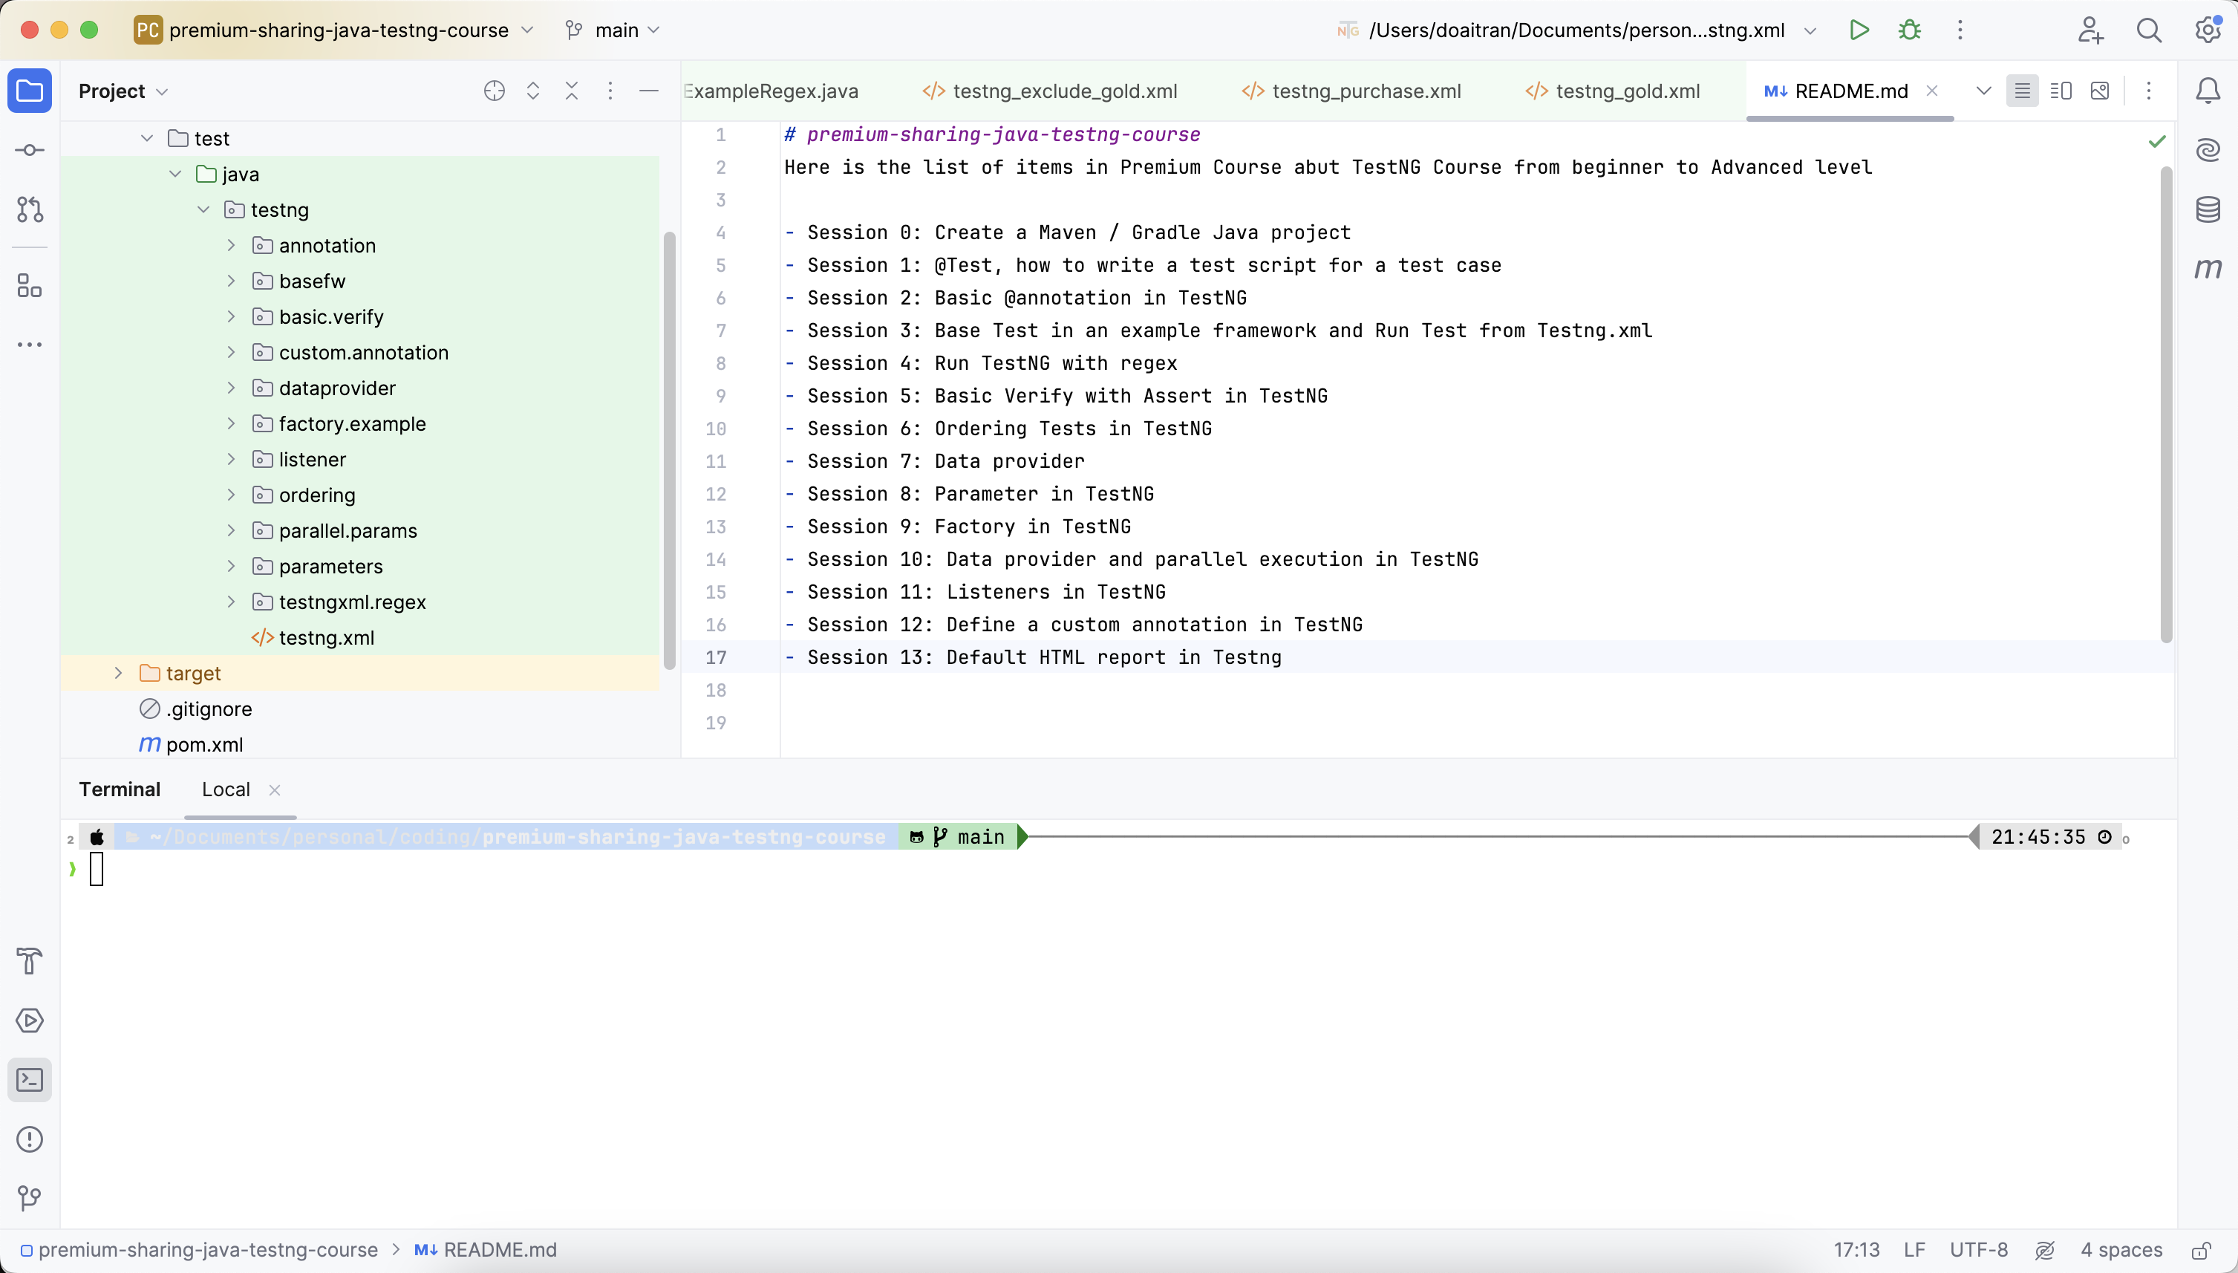
Task: Open the Notifications bell
Action: (2208, 91)
